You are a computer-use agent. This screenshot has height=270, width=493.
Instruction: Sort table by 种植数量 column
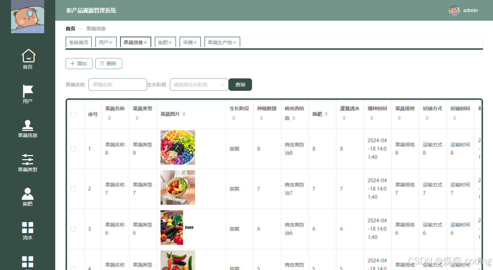[x=261, y=118]
